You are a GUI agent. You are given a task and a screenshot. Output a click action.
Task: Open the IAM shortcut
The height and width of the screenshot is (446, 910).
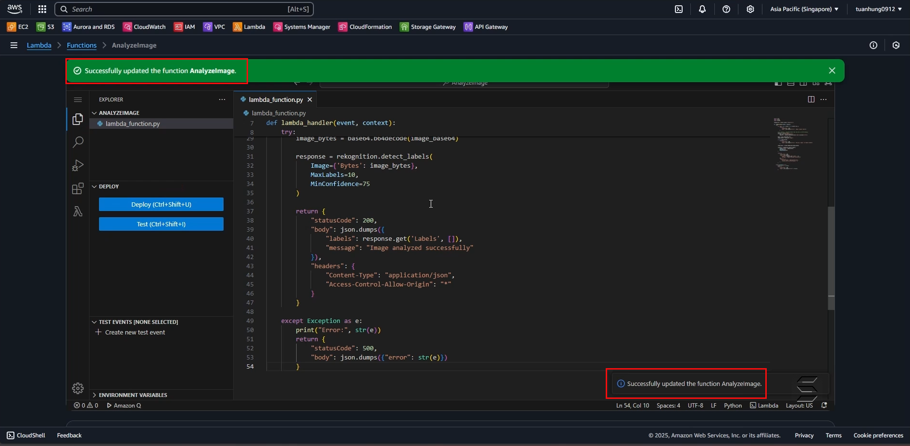click(x=185, y=27)
